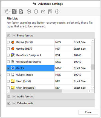Click the horizontal scroll left arrow
The image size is (101, 118).
coord(8,91)
